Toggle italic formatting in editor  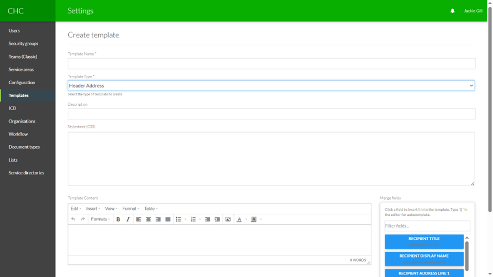(x=128, y=219)
